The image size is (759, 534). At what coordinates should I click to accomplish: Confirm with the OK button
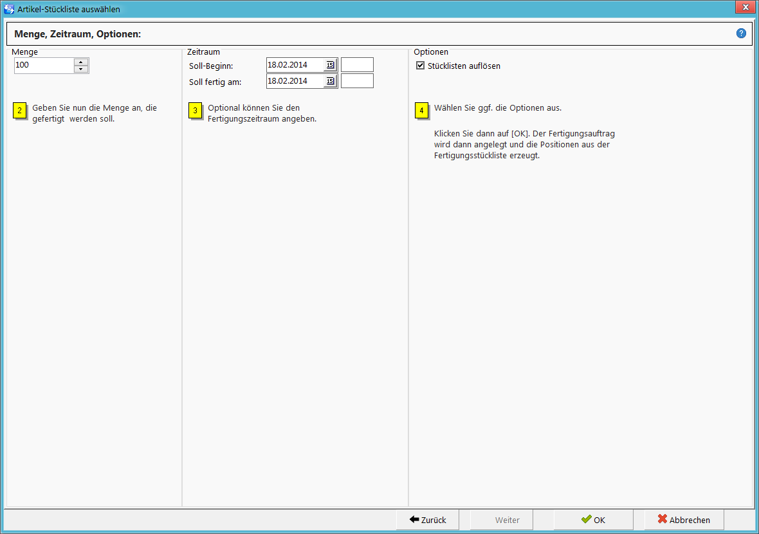[594, 520]
